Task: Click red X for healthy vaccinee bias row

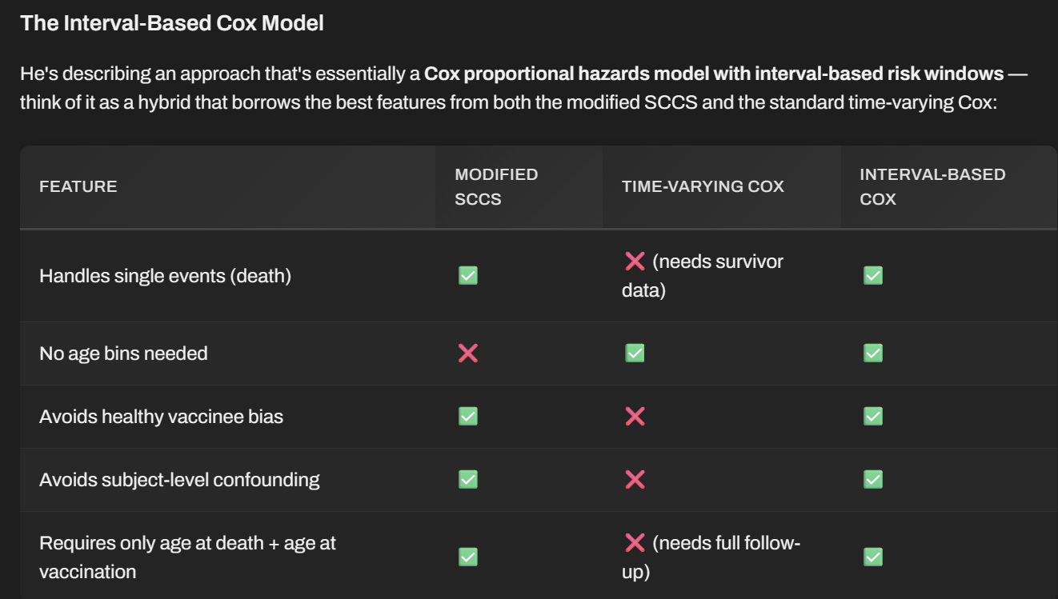Action: [635, 416]
